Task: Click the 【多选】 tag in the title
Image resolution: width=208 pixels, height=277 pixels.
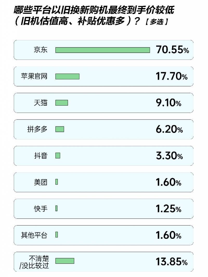Action: tap(156, 22)
